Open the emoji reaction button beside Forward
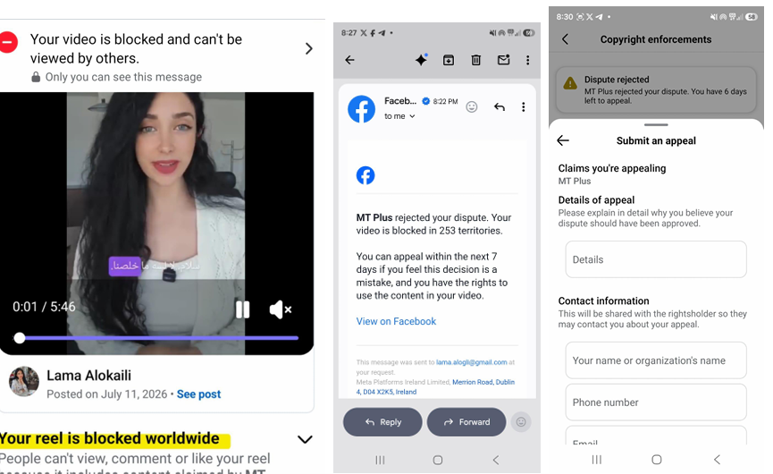Image resolution: width=773 pixels, height=474 pixels. (x=521, y=422)
